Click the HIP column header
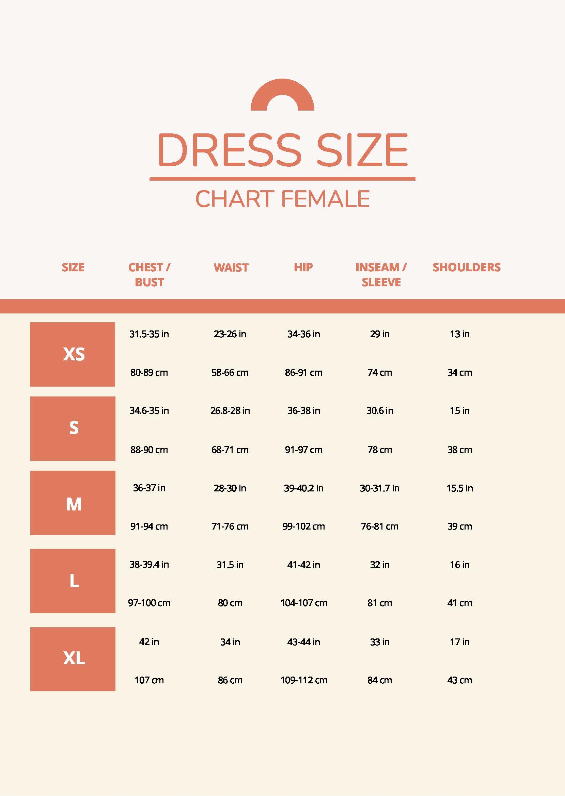Image resolution: width=565 pixels, height=796 pixels. tap(303, 267)
